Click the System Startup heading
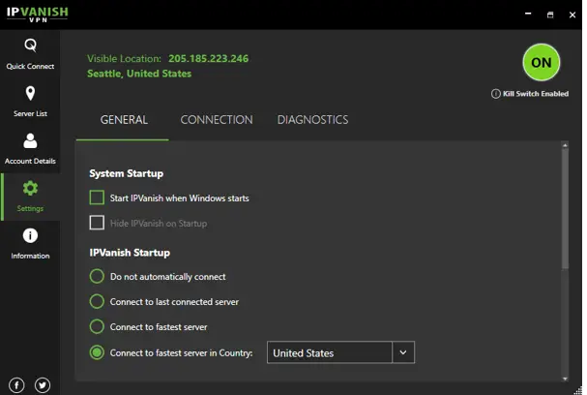This screenshot has height=395, width=587. [x=126, y=173]
